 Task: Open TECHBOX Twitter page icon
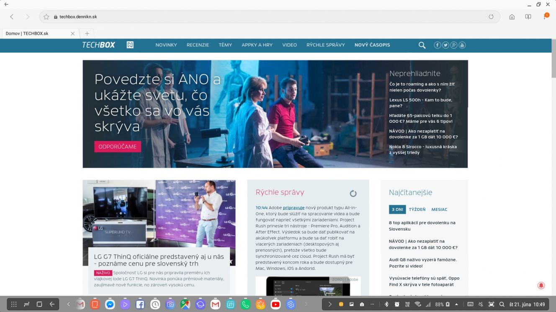445,45
